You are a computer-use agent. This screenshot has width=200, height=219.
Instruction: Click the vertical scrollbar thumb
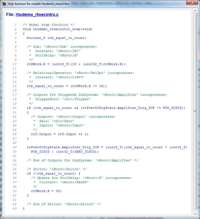[x=195, y=111]
